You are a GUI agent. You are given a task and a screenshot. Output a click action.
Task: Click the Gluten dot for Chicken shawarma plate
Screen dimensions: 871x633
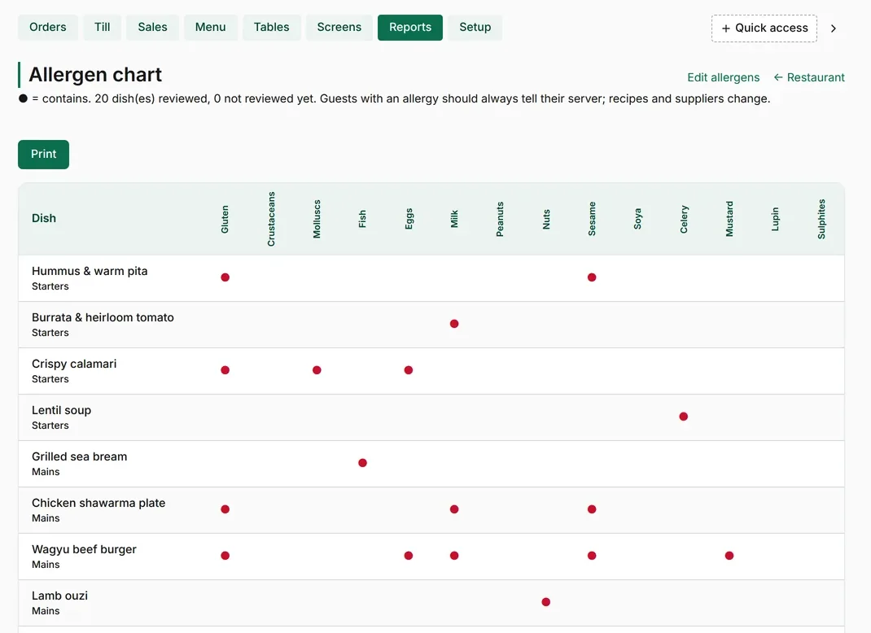point(225,509)
